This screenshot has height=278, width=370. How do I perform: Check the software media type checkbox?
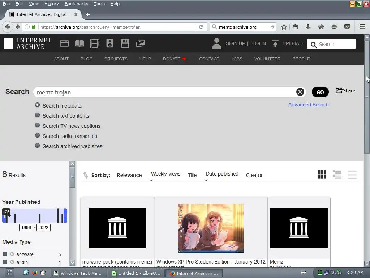(x=5, y=254)
